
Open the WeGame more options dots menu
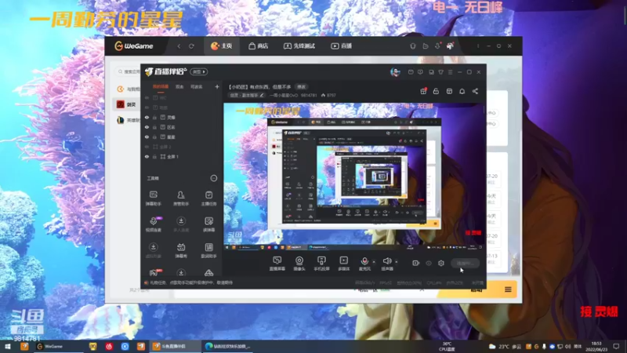(x=478, y=46)
